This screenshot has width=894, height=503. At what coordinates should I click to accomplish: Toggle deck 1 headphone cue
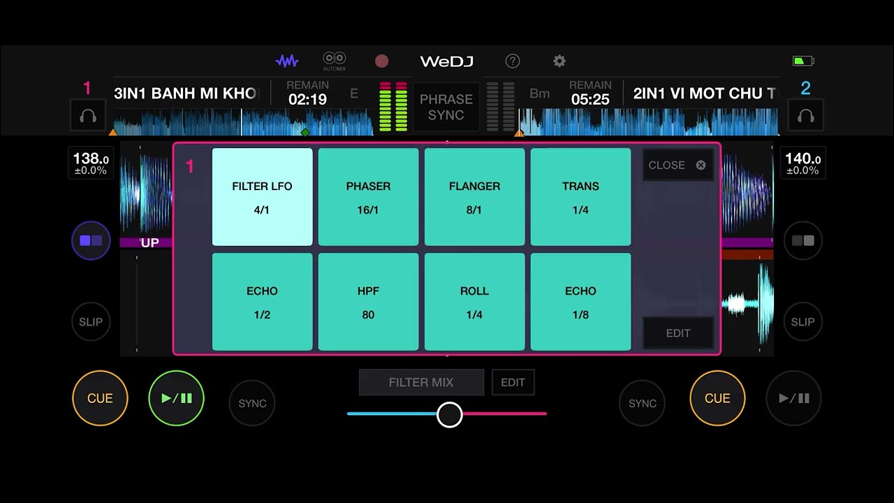pos(88,116)
